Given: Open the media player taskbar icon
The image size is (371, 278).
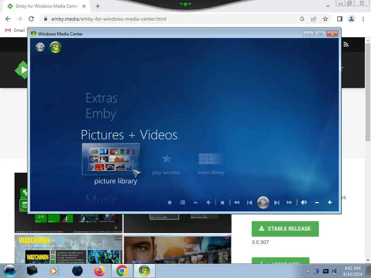Looking at the screenshot, I should point(54,271).
